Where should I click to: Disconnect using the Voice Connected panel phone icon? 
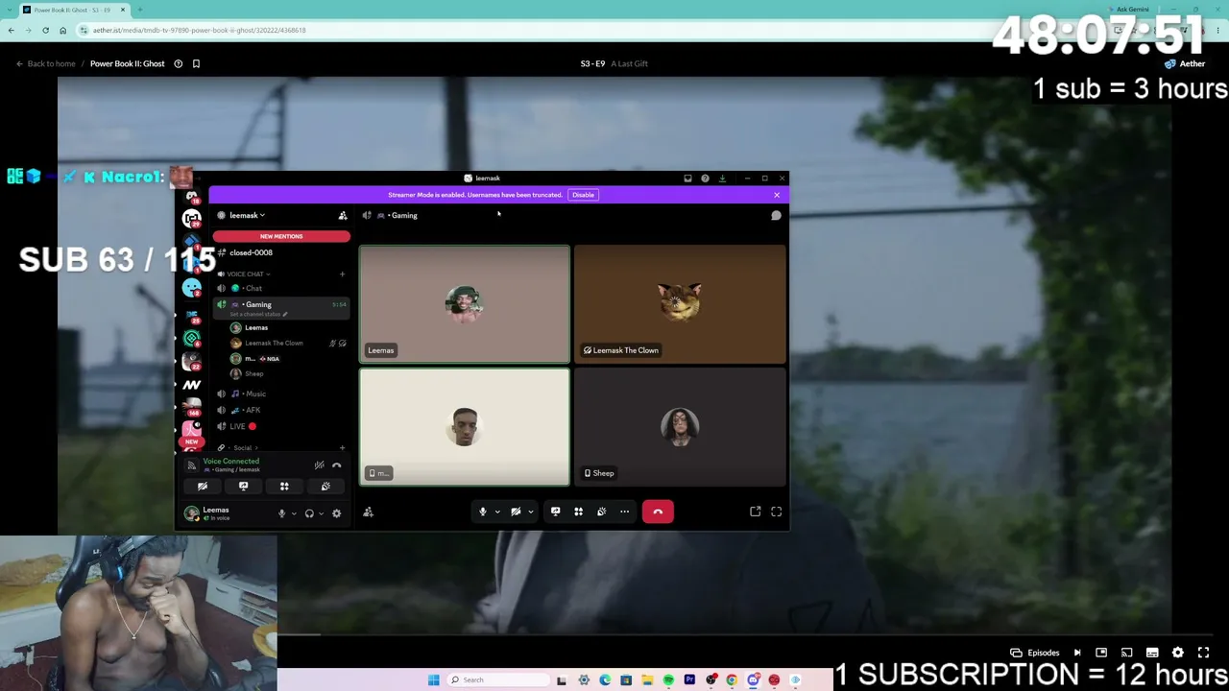336,465
